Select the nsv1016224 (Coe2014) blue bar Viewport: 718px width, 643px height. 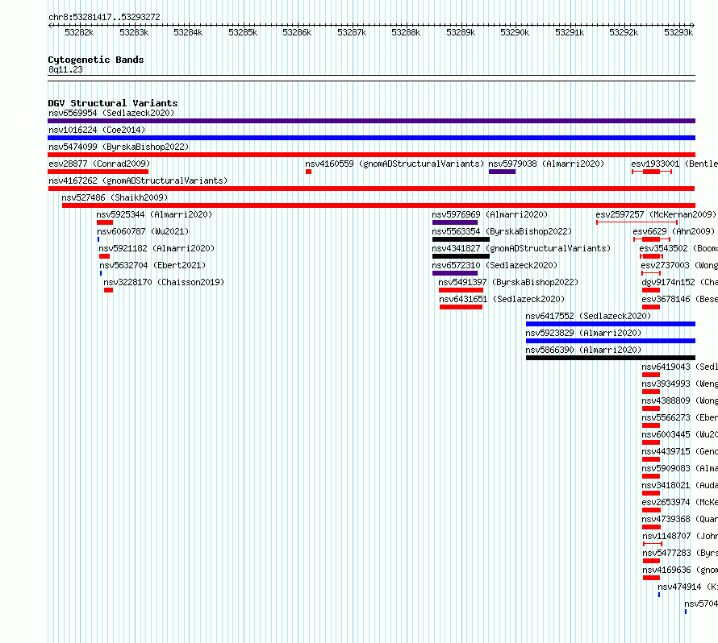[371, 138]
